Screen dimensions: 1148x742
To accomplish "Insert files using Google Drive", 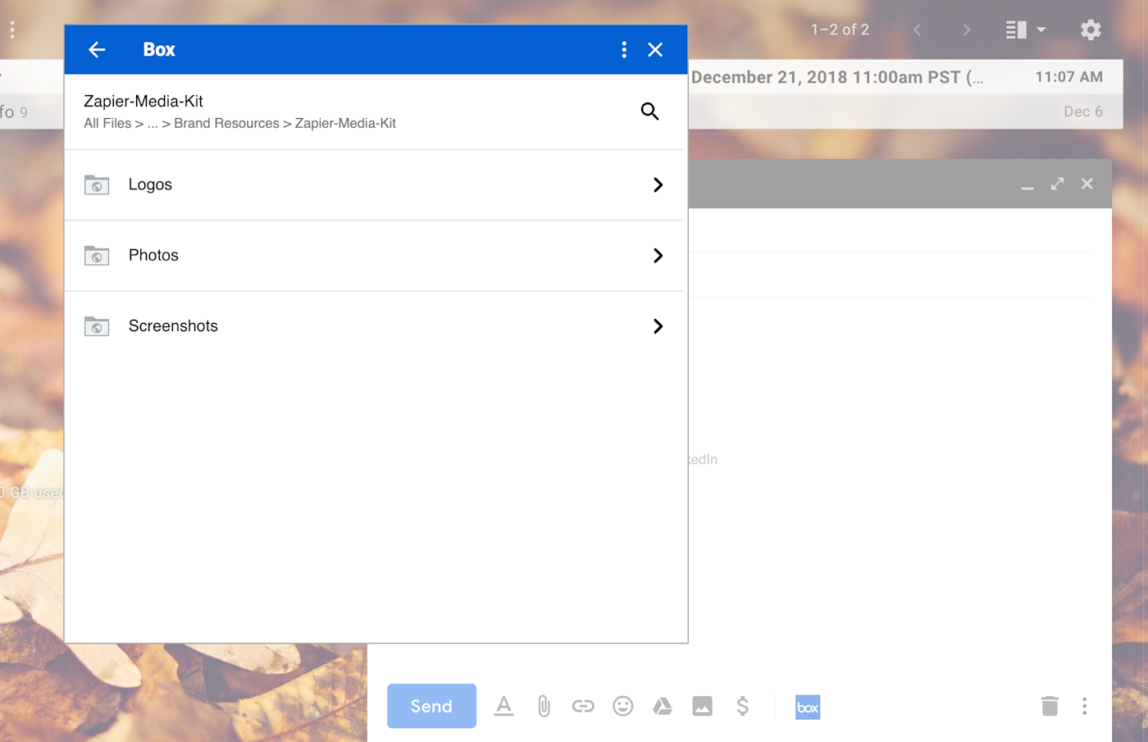I will [663, 706].
